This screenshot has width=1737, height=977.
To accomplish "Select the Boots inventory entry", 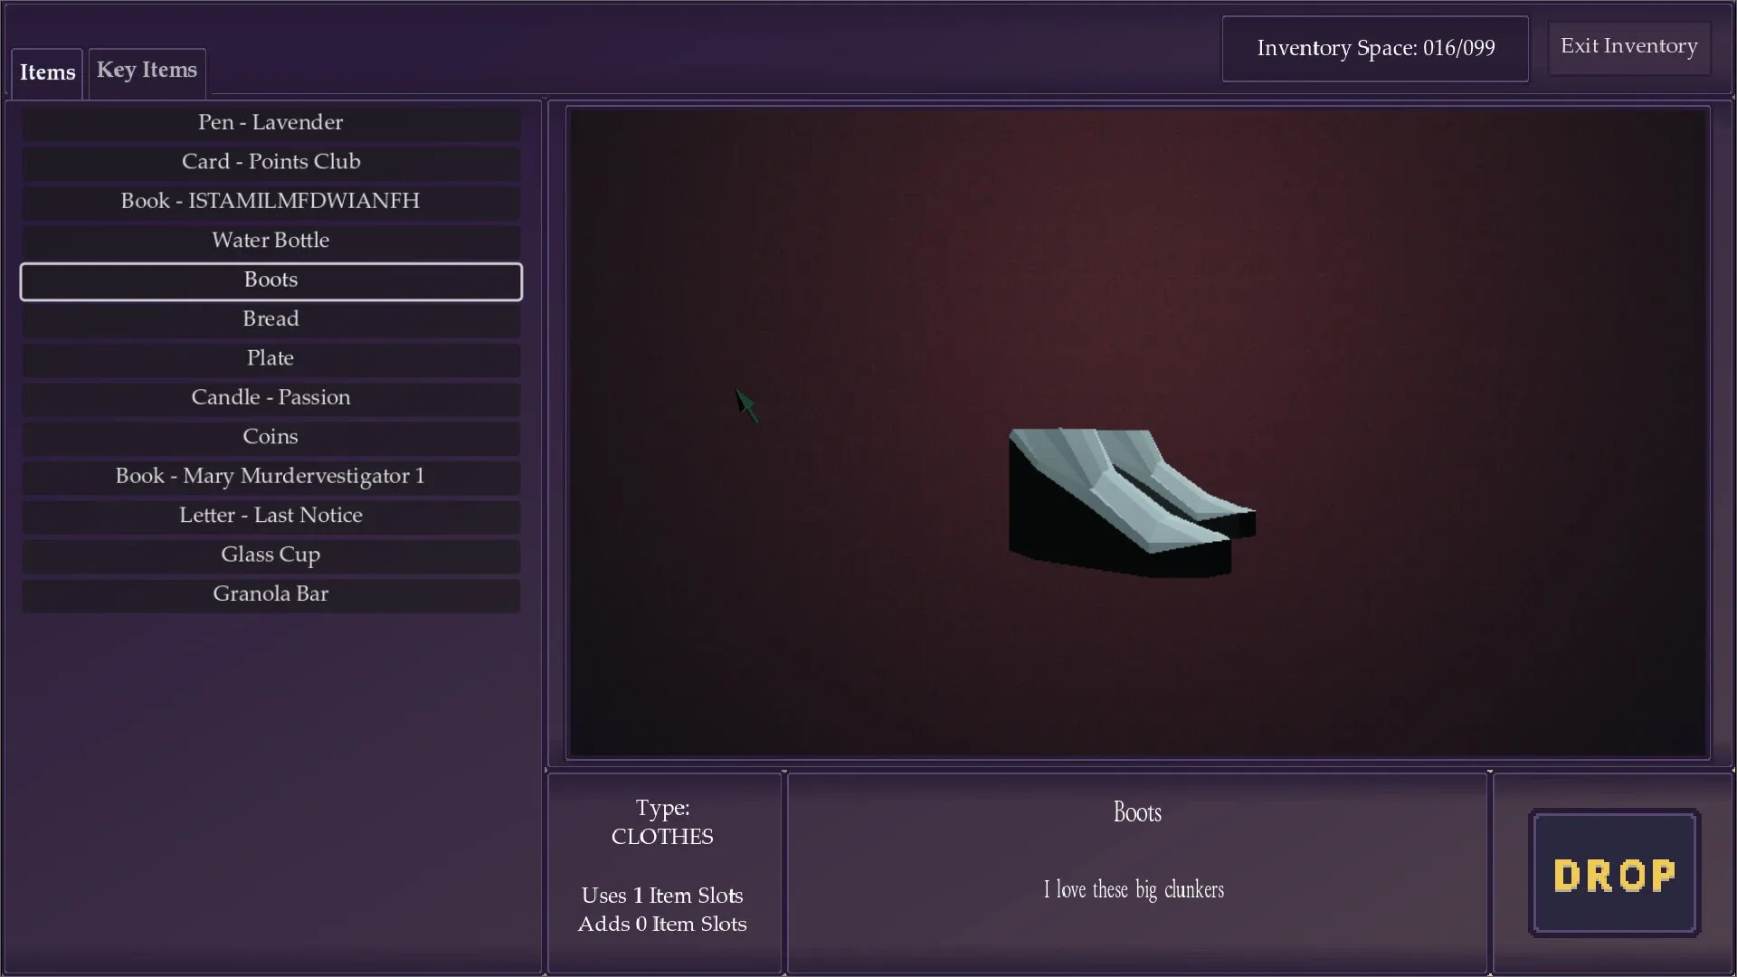I will (x=271, y=280).
